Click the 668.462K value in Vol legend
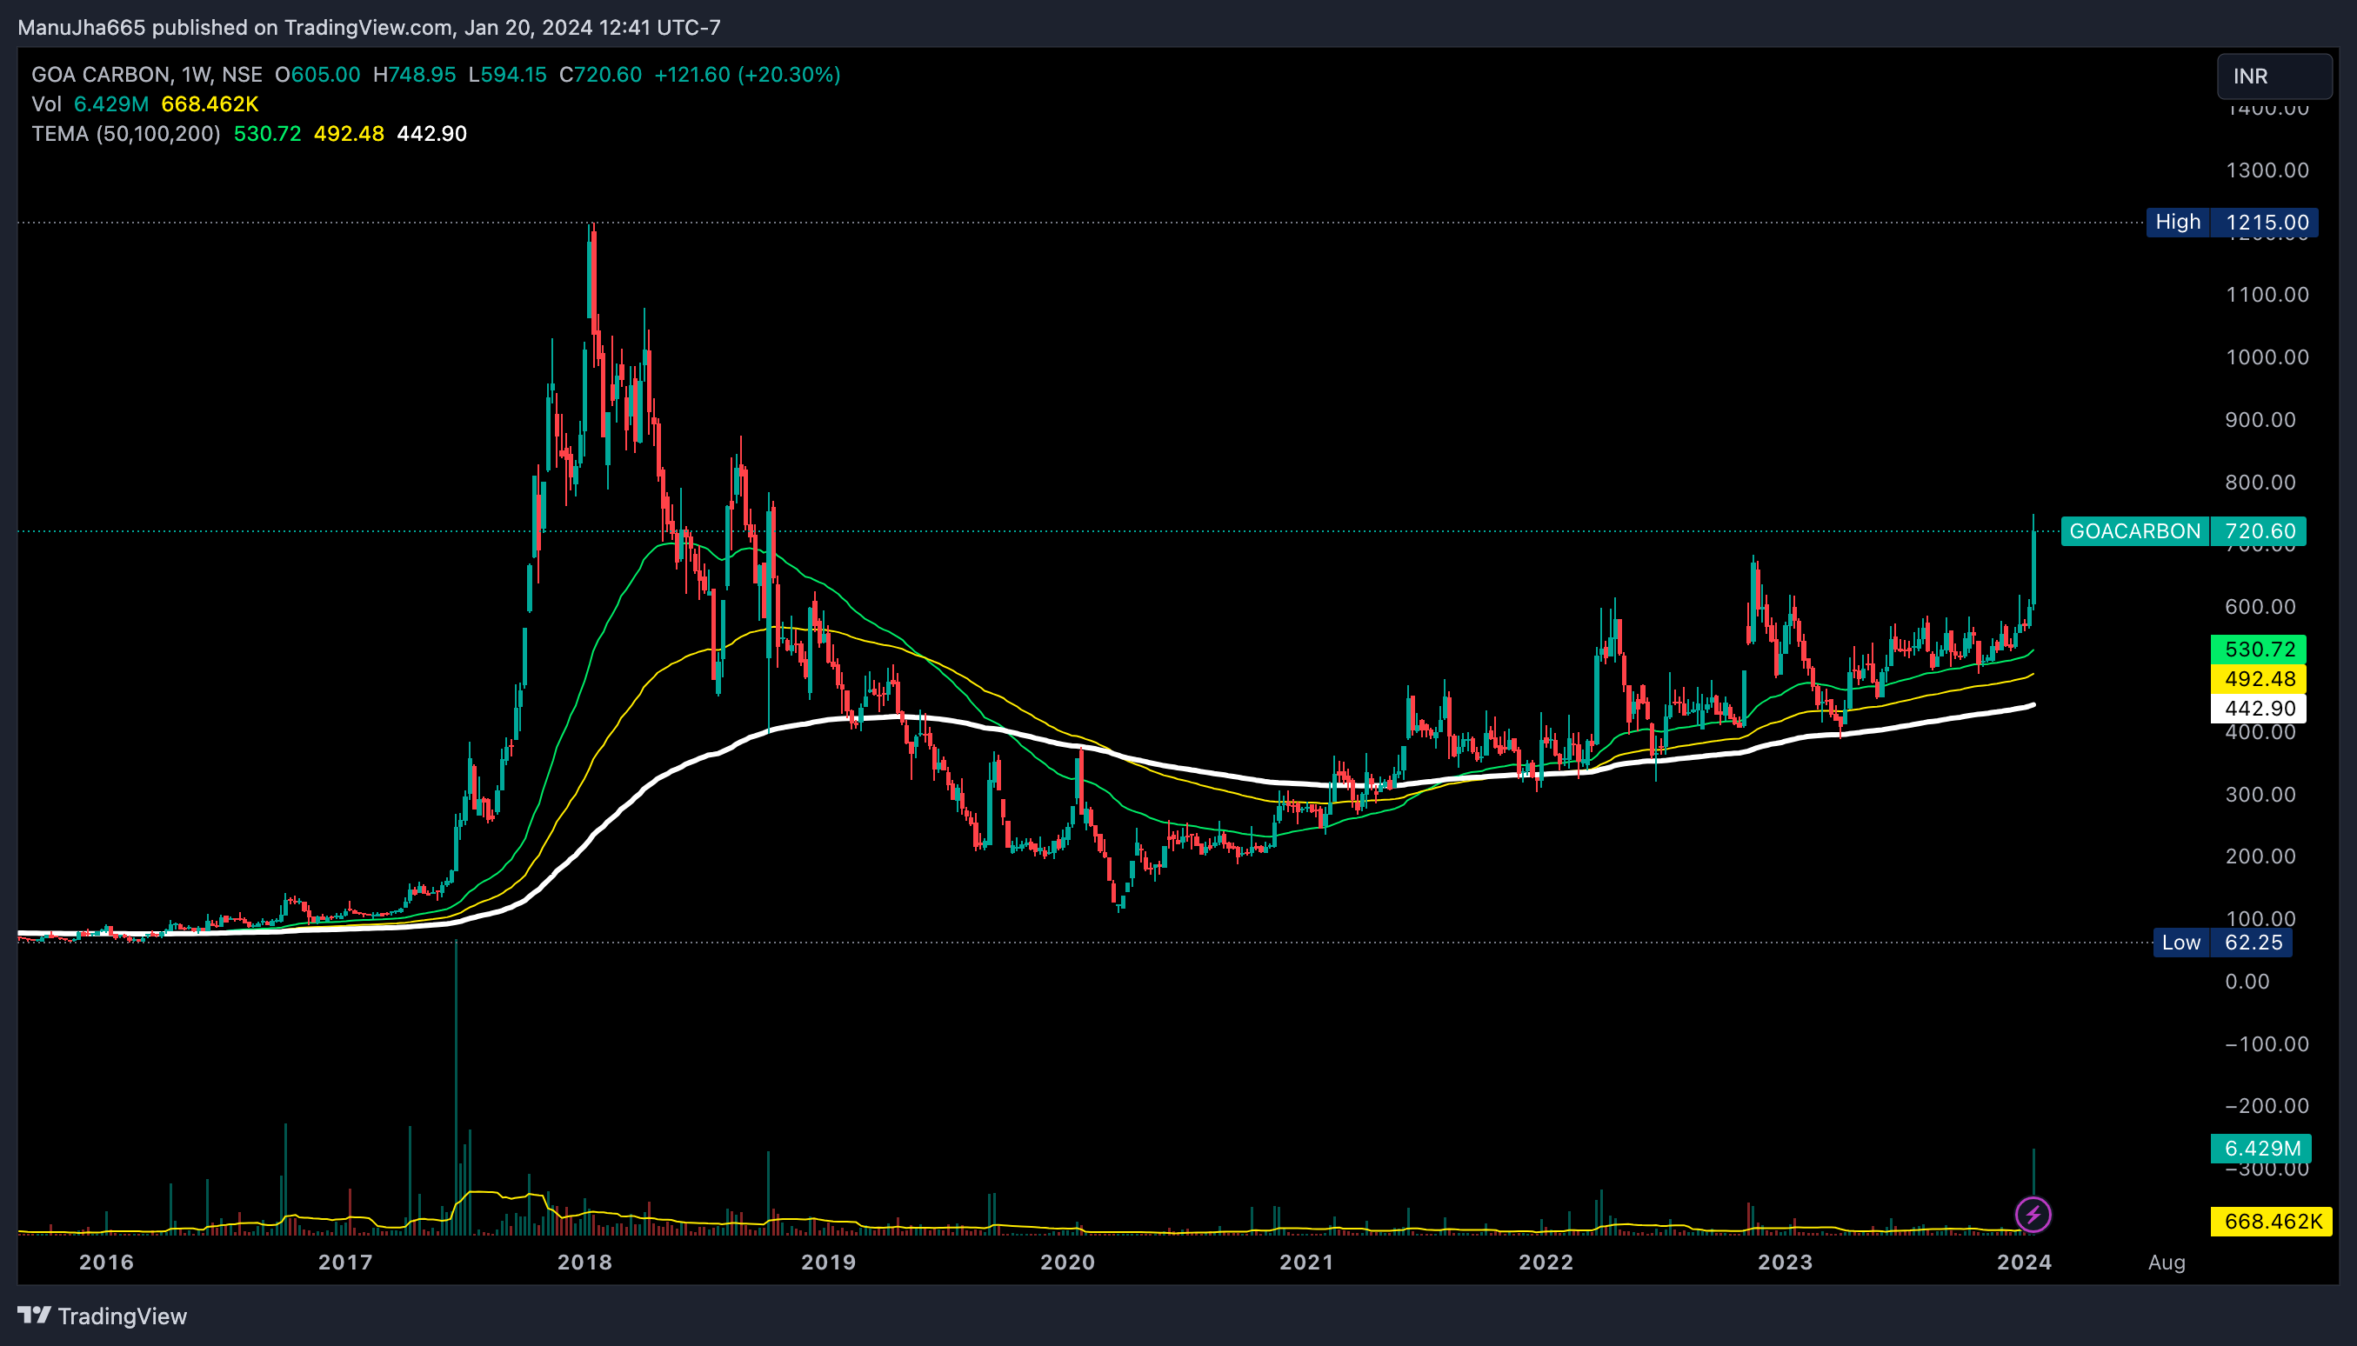Image resolution: width=2357 pixels, height=1346 pixels. pyautogui.click(x=210, y=104)
